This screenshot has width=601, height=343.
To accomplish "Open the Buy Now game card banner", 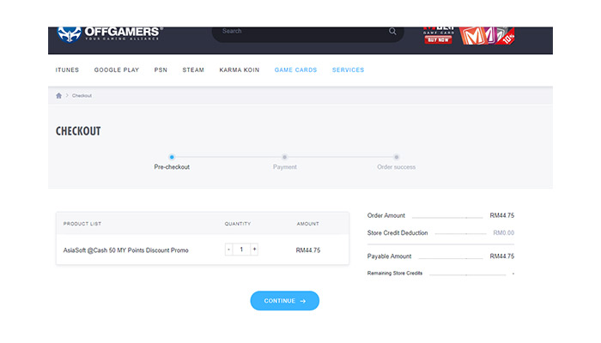I will 439,35.
